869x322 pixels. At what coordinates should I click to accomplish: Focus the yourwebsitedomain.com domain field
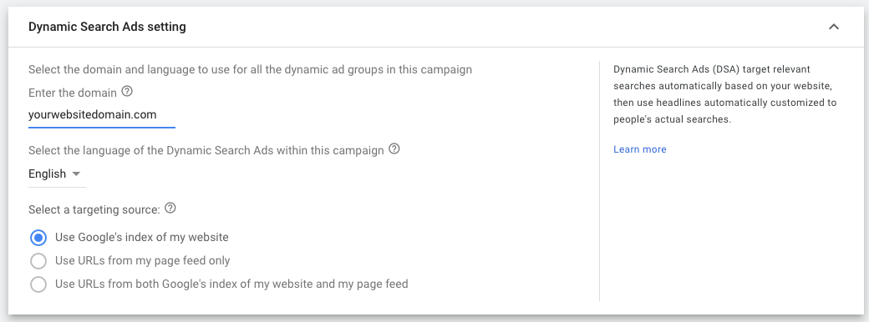pyautogui.click(x=102, y=116)
